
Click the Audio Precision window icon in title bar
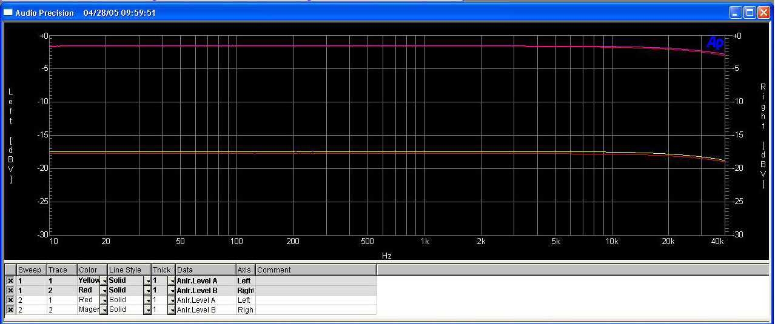[x=8, y=13]
